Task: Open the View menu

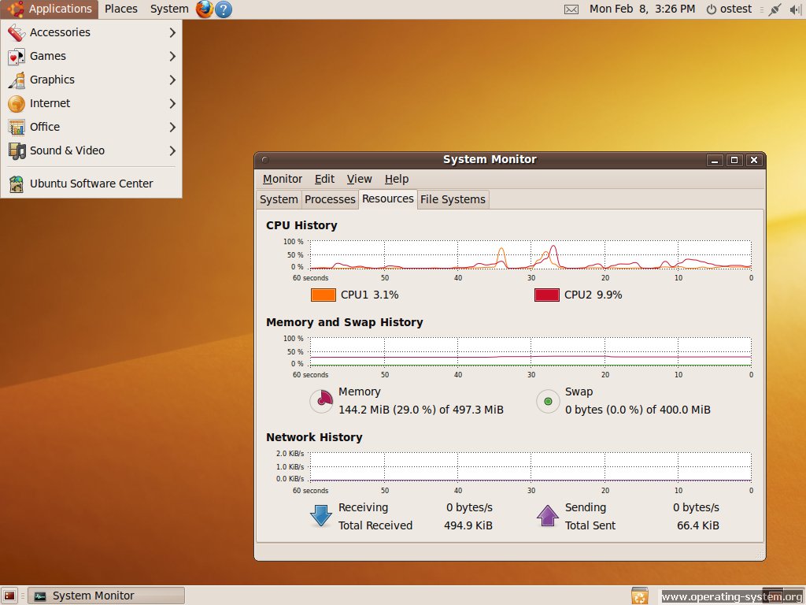Action: pyautogui.click(x=359, y=179)
